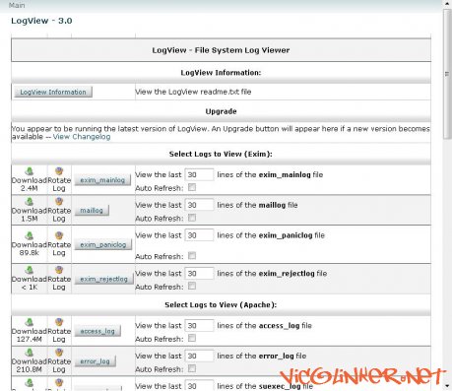Image resolution: width=452 pixels, height=391 pixels.
Task: Focus line count field for exim_paniclog
Action: (x=199, y=235)
